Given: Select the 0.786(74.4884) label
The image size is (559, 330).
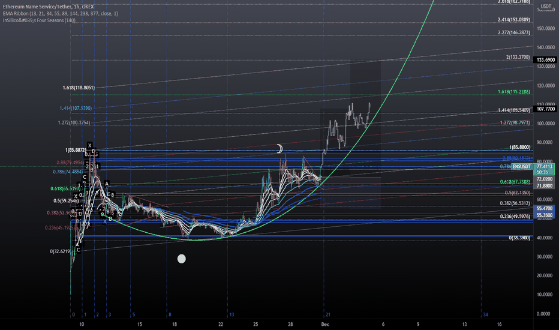Looking at the screenshot, I should pos(68,172).
